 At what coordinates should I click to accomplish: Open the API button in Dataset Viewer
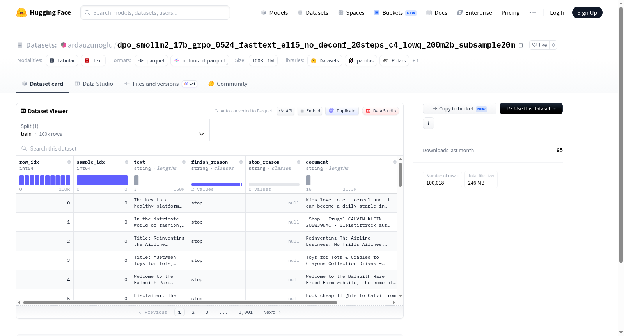pos(285,111)
